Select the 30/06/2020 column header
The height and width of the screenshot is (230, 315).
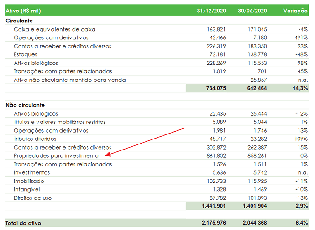tap(252, 11)
